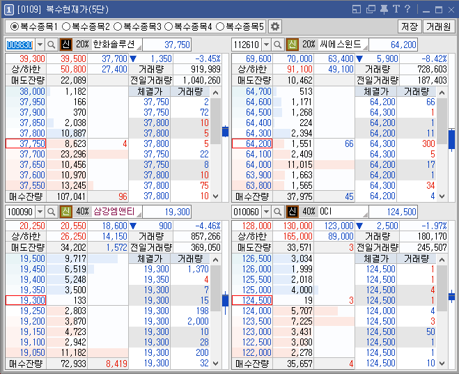Select the 복수종목2 radio button
459x374 pixels.
pos(66,27)
